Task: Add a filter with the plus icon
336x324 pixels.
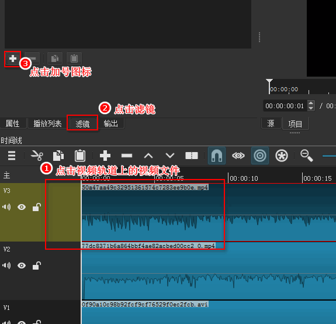Action: pyautogui.click(x=13, y=58)
